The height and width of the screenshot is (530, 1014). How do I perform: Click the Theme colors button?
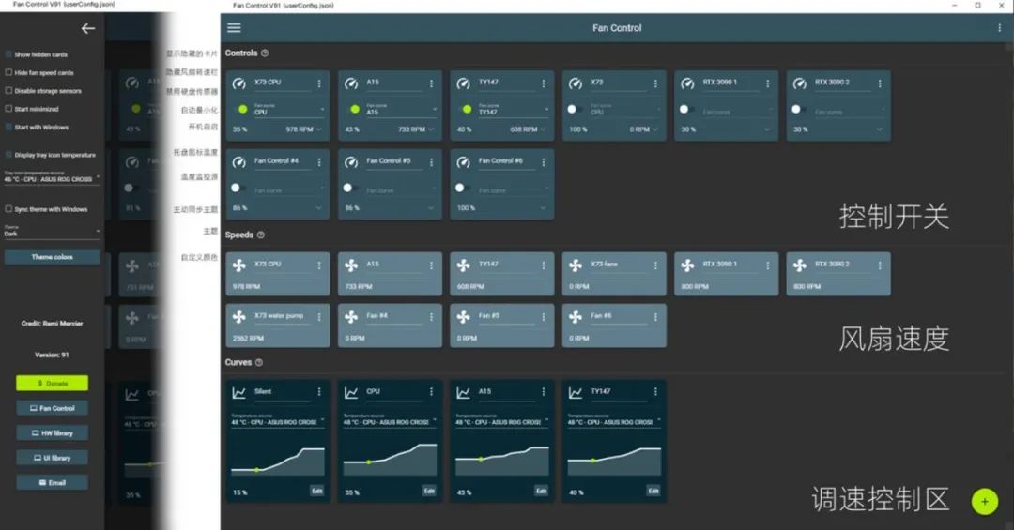(x=52, y=257)
